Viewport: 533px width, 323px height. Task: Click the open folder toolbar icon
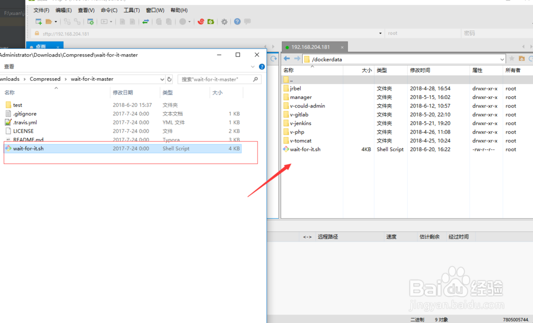[48, 22]
